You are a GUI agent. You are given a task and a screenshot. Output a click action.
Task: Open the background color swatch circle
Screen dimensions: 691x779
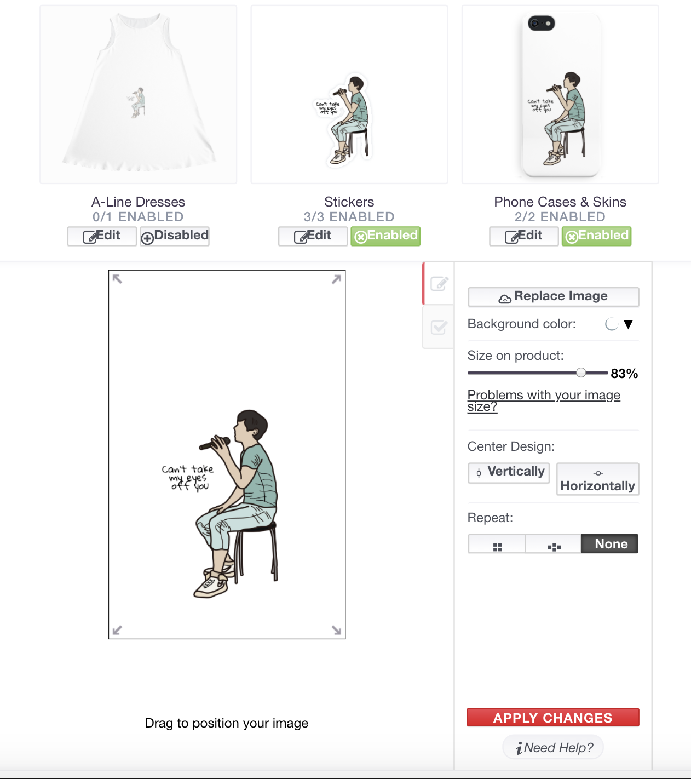coord(612,324)
